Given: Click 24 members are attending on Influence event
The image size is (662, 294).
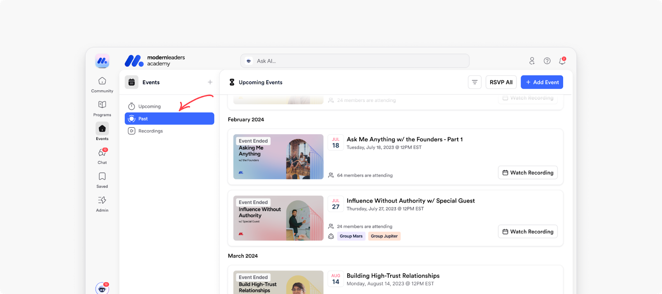Looking at the screenshot, I should (365, 227).
